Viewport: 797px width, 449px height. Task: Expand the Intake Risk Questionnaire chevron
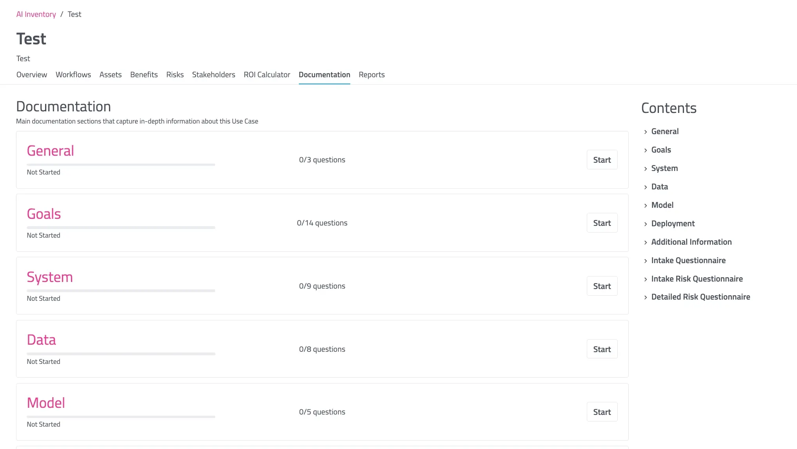point(646,279)
